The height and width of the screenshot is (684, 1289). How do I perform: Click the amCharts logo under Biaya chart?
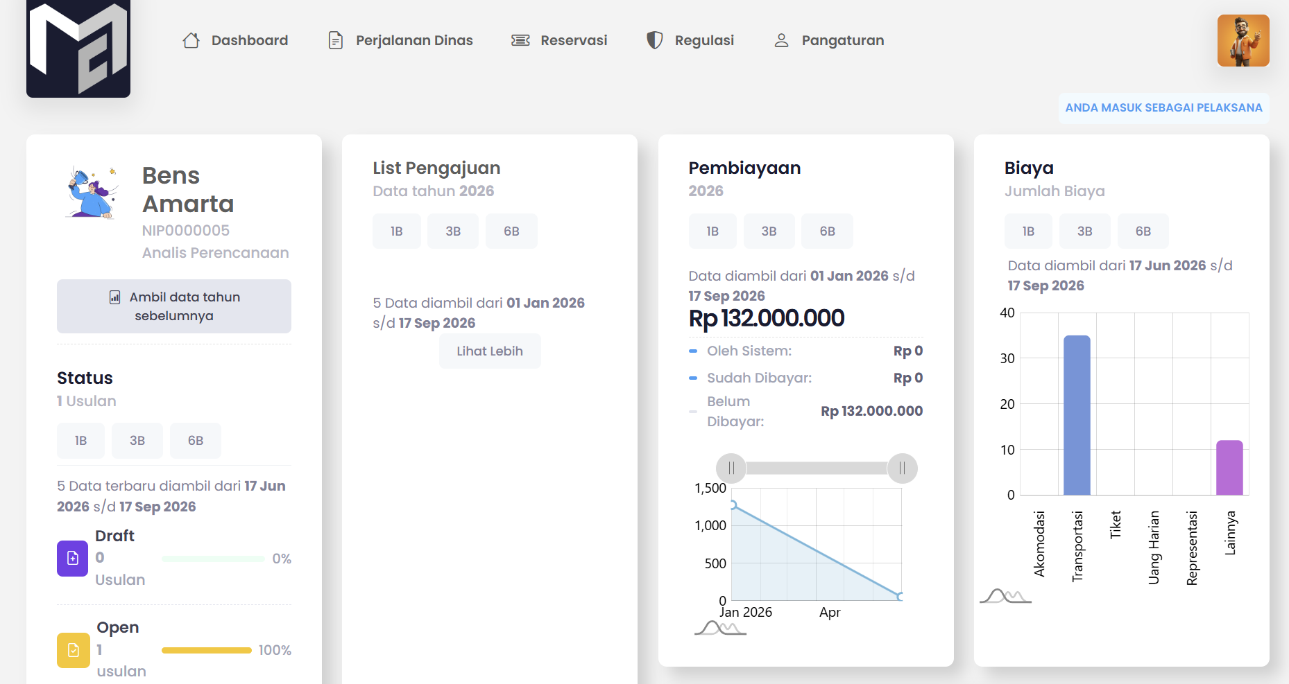click(x=1005, y=596)
